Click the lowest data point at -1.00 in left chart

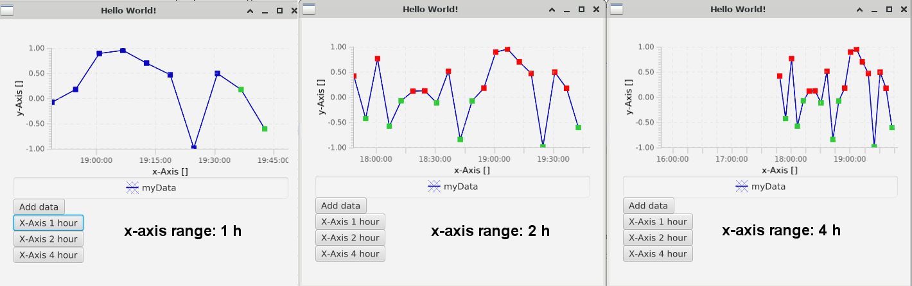(194, 147)
